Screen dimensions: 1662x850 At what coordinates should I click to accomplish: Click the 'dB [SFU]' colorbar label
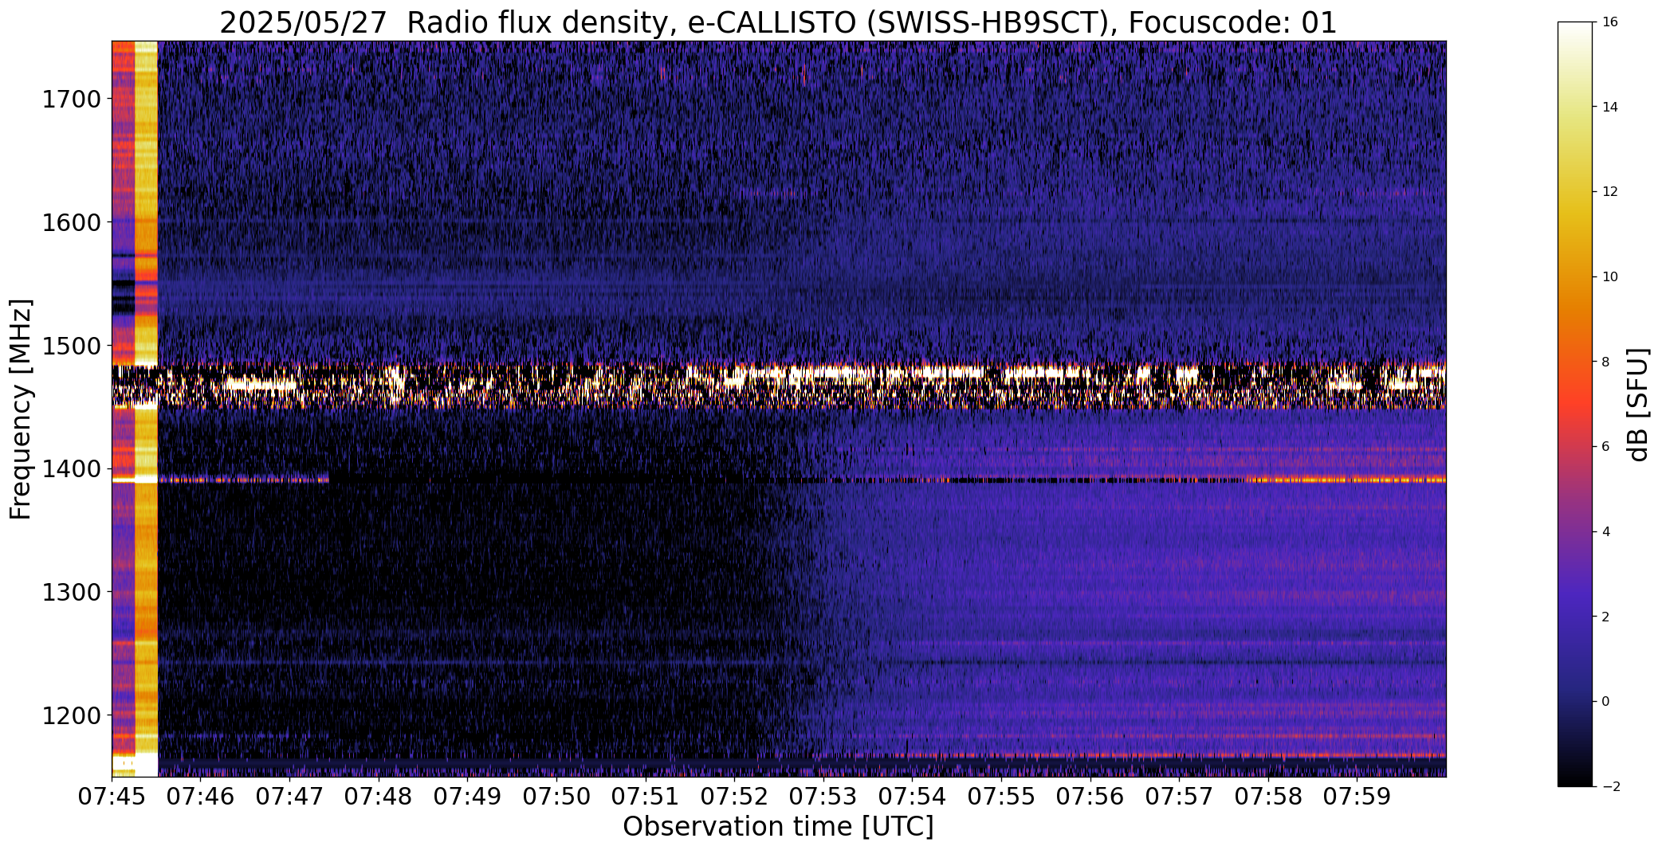click(x=1639, y=404)
